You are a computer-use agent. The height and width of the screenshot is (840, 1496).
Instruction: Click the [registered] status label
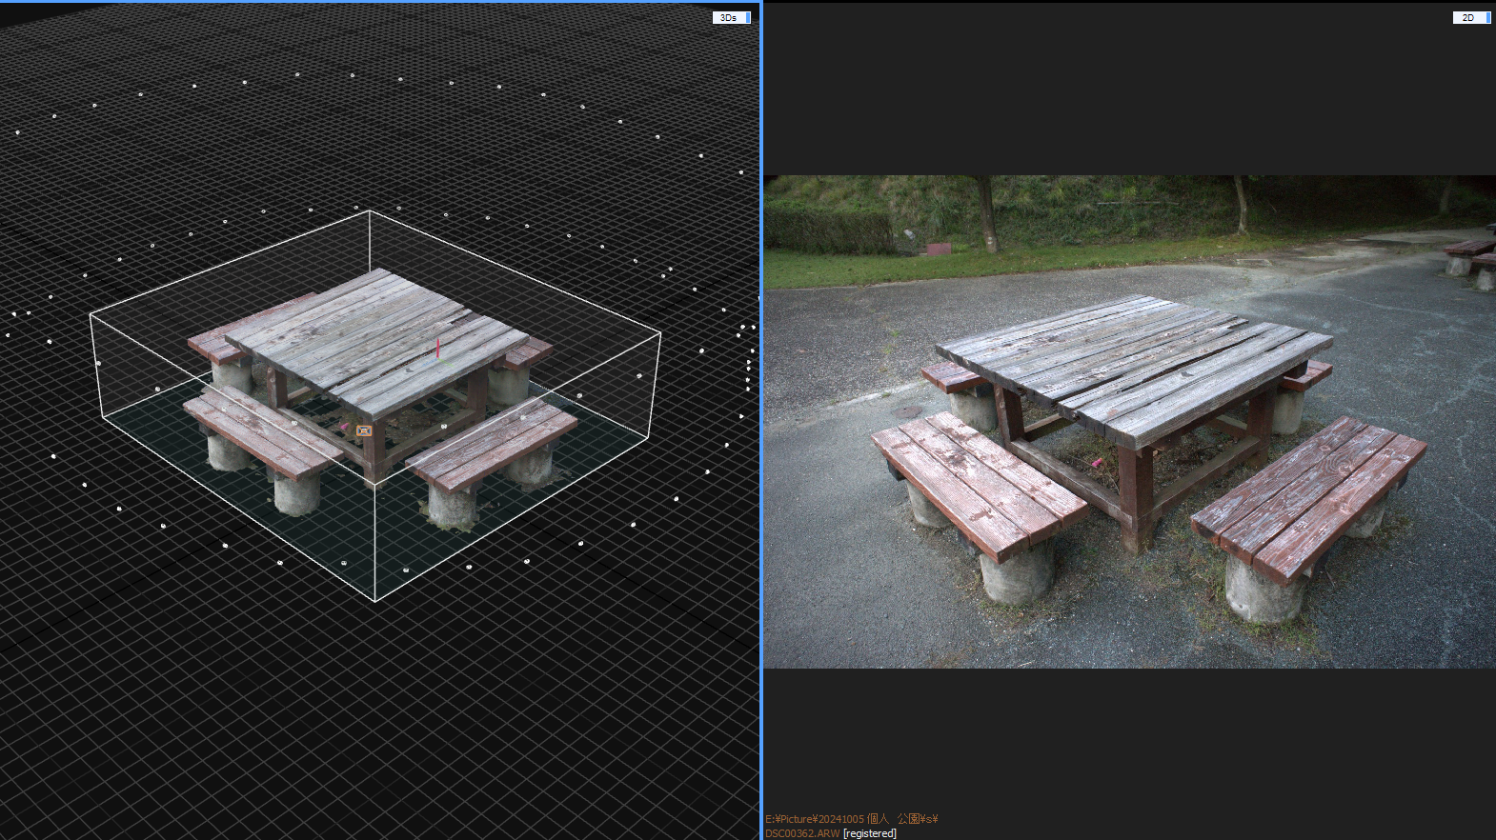[870, 833]
